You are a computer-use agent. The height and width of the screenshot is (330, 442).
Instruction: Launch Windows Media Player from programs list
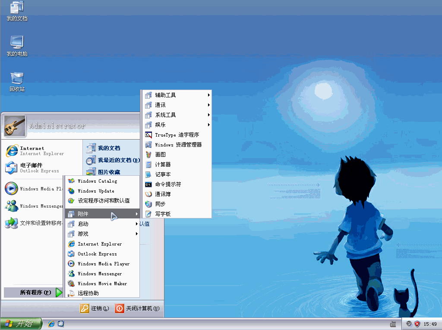click(103, 264)
